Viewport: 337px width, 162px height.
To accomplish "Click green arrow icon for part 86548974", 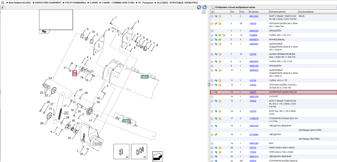I will pyautogui.click(x=220, y=40).
